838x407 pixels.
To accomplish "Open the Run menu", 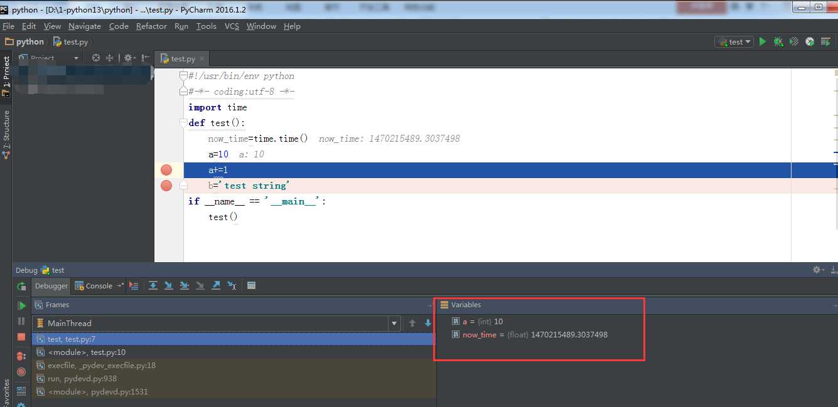I will coord(181,26).
